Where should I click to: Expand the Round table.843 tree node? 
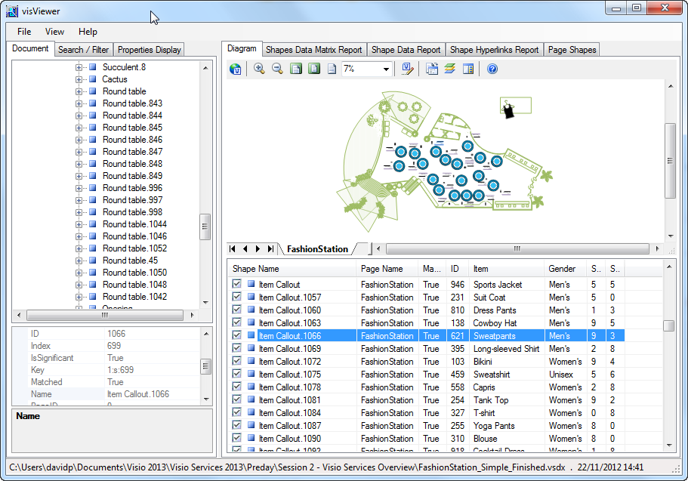(79, 103)
